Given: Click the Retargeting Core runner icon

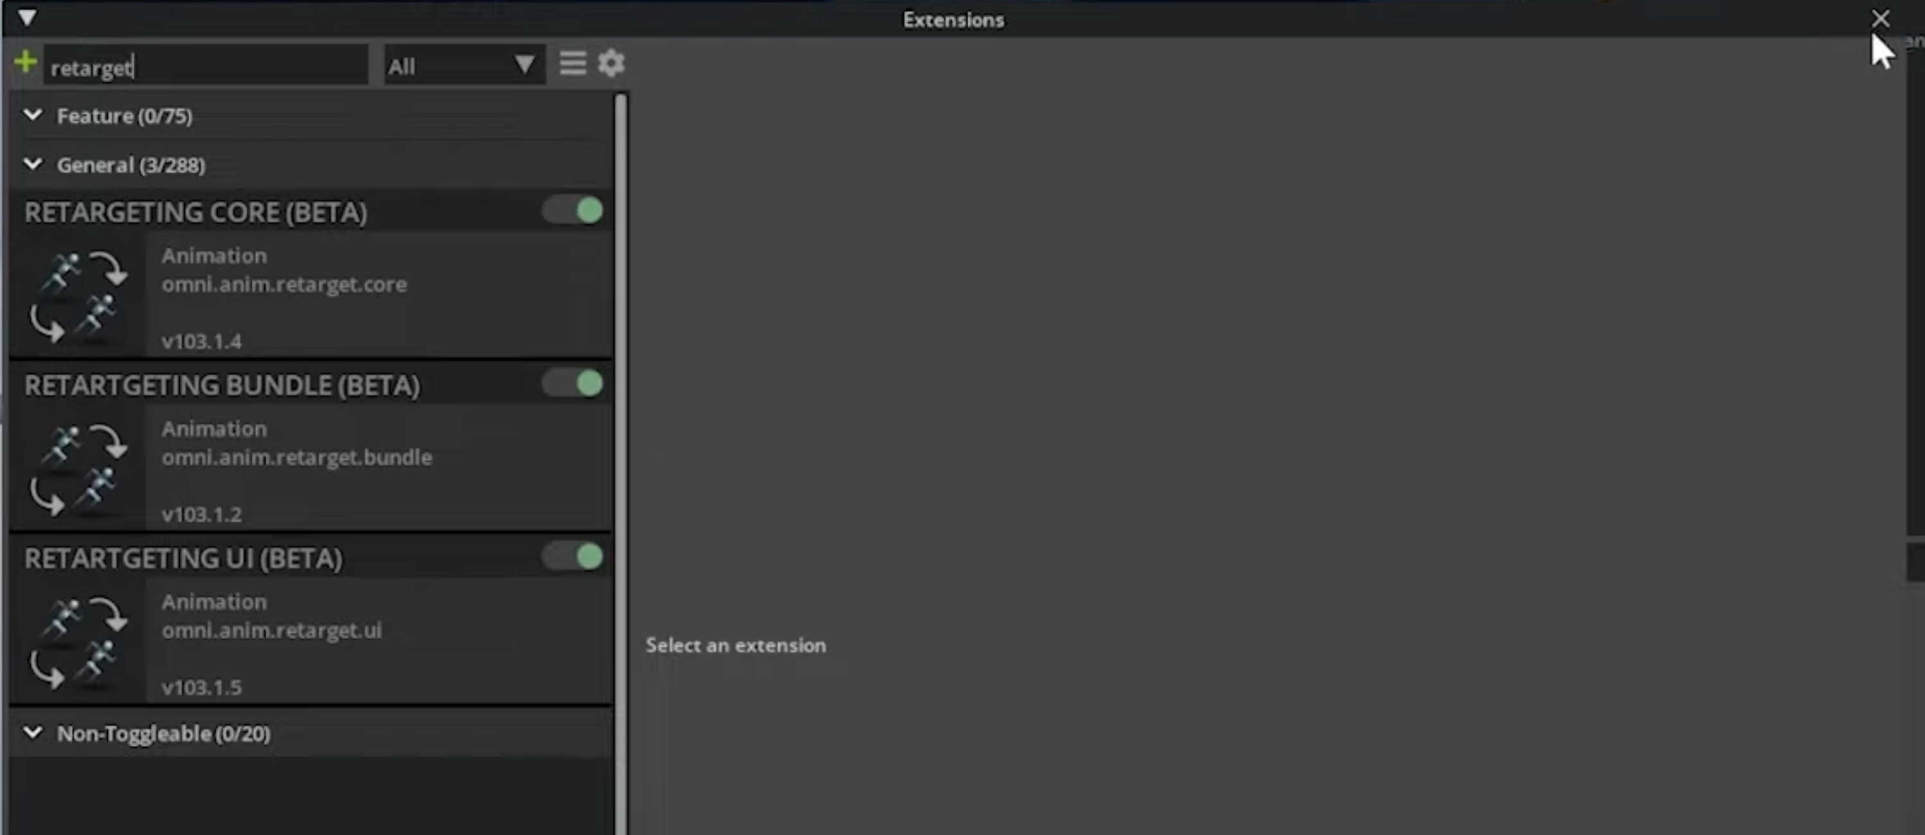Looking at the screenshot, I should click(78, 296).
